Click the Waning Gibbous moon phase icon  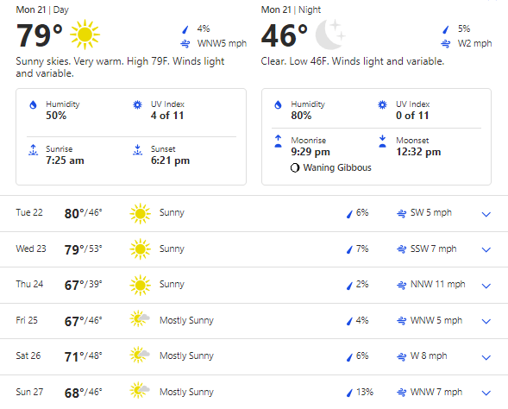[295, 168]
